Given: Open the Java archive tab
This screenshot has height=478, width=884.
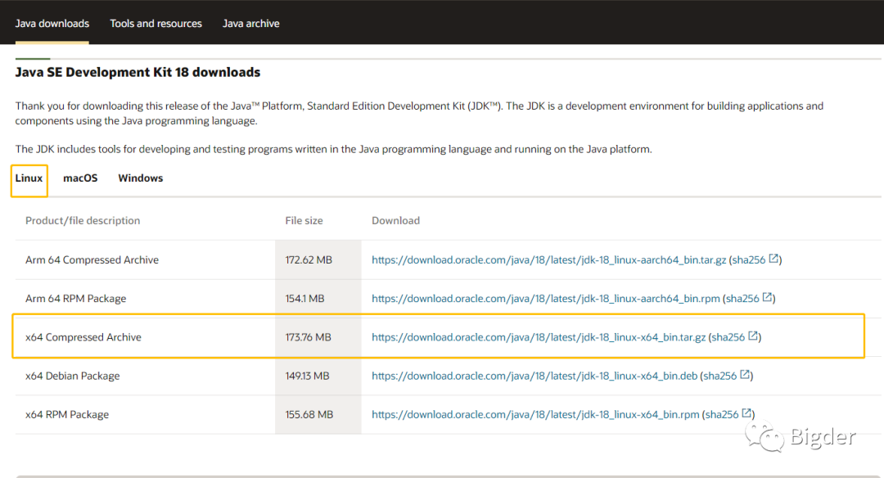Looking at the screenshot, I should tap(251, 23).
